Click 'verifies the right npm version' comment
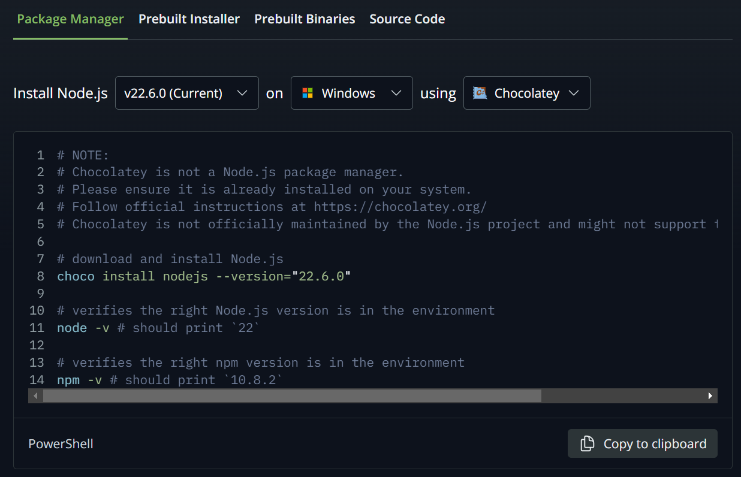Viewport: 741px width, 477px height. (261, 363)
